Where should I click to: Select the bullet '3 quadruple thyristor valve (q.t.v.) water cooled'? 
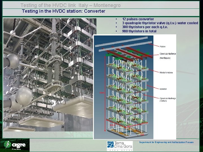pyautogui.click(x=160, y=23)
